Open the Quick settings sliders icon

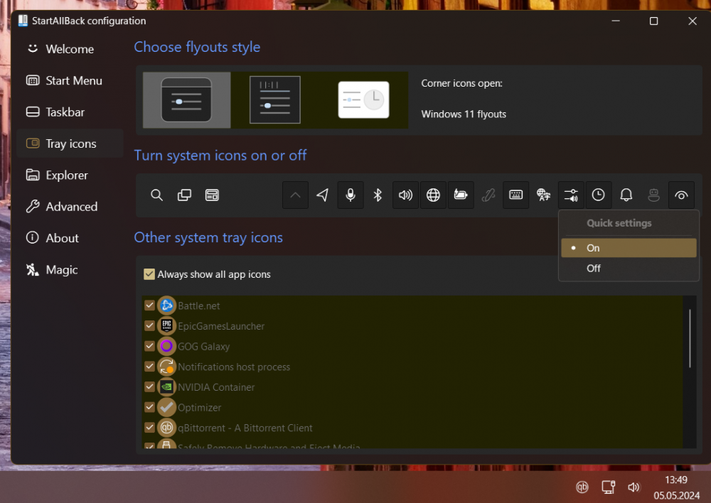[x=571, y=195]
